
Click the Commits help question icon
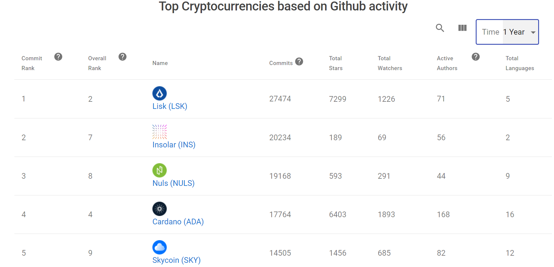(299, 61)
